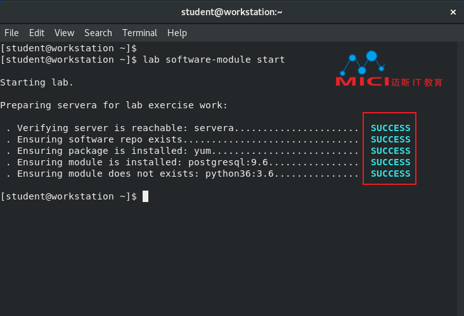The height and width of the screenshot is (316, 464).
Task: Click the 'lab software-module start' command text
Action: [214, 60]
